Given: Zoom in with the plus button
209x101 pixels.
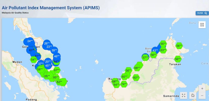Looking at the screenshot, I should 202,88.
